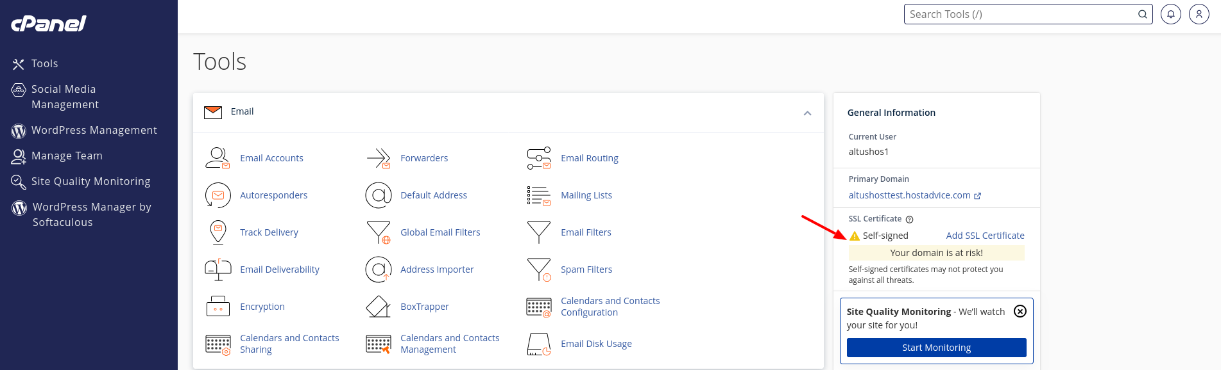Image resolution: width=1221 pixels, height=370 pixels.
Task: Click Calendars and Contacts Configuration icon
Action: coord(539,308)
